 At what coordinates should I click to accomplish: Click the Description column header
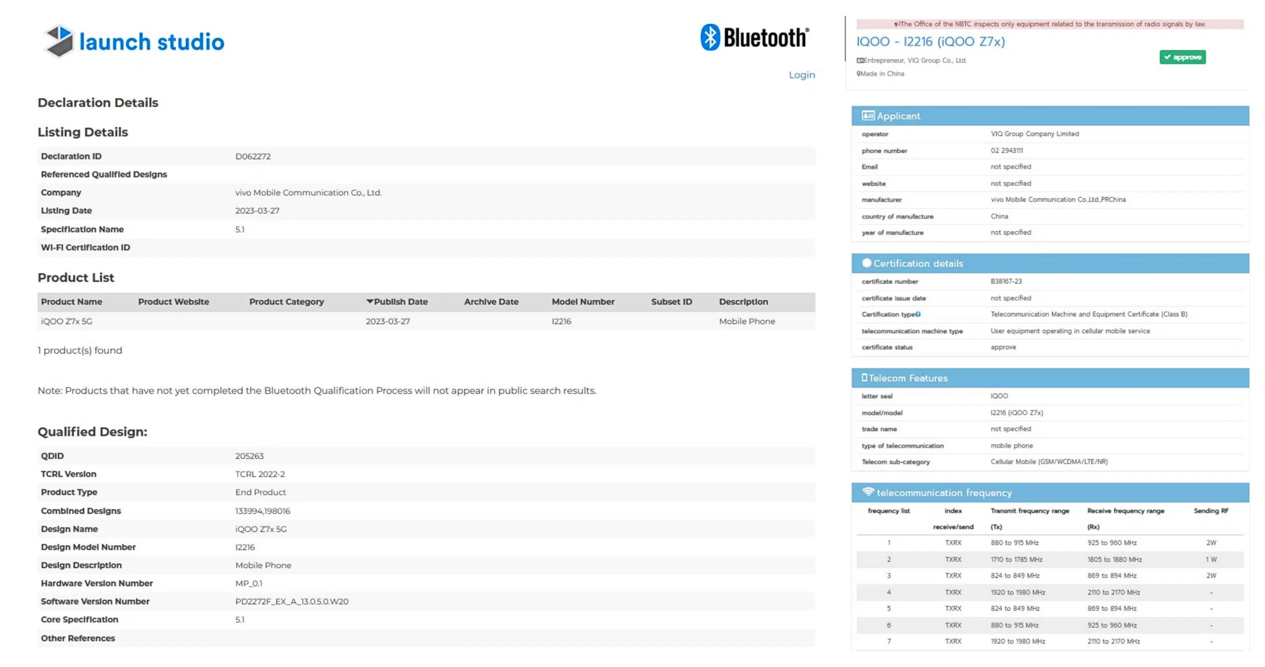(x=743, y=301)
